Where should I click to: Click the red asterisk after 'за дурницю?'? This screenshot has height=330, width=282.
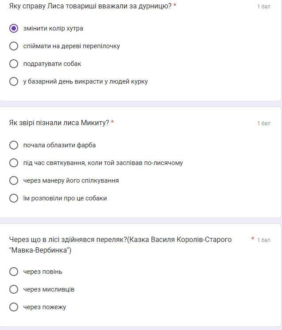point(175,5)
